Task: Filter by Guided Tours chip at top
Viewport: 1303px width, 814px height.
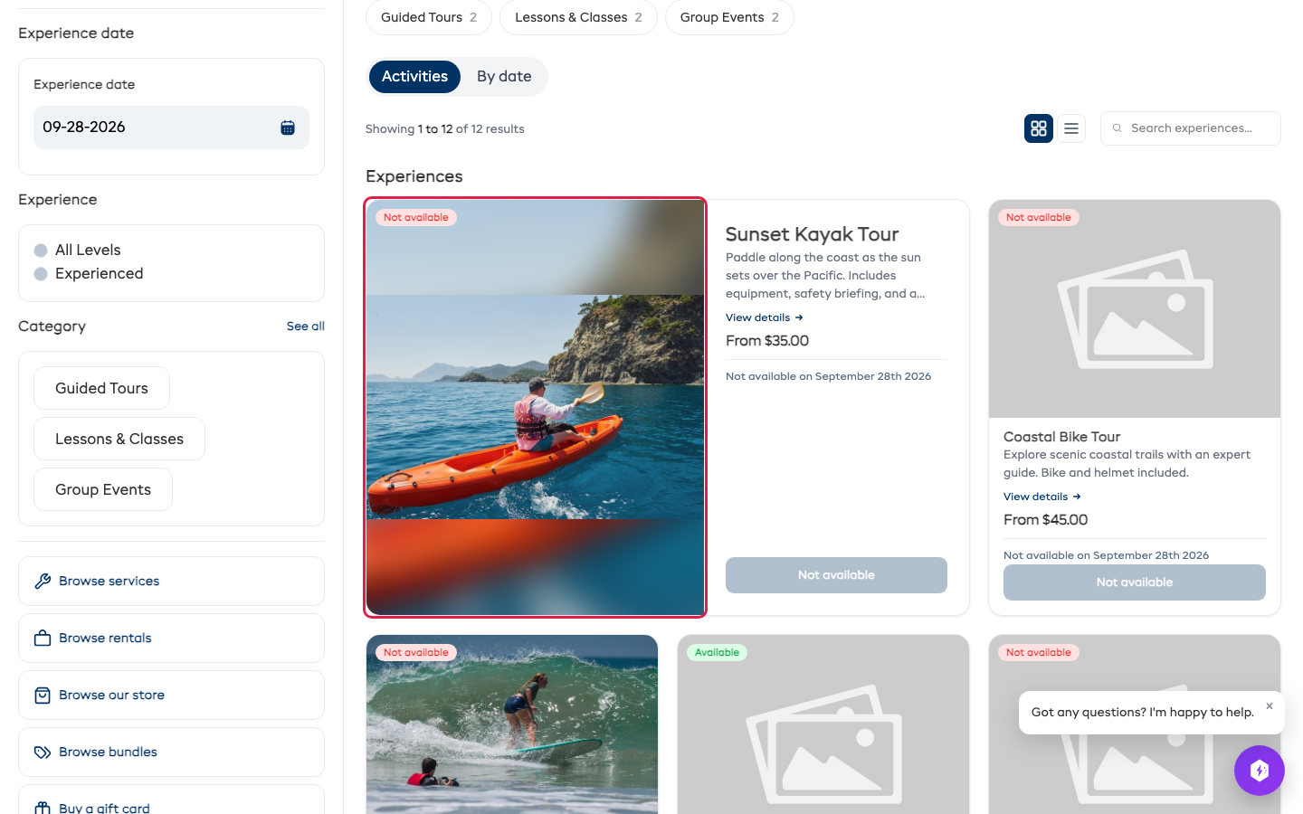Action: [429, 17]
